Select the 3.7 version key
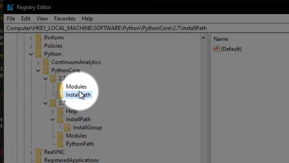This screenshot has width=289, height=163. pyautogui.click(x=62, y=103)
